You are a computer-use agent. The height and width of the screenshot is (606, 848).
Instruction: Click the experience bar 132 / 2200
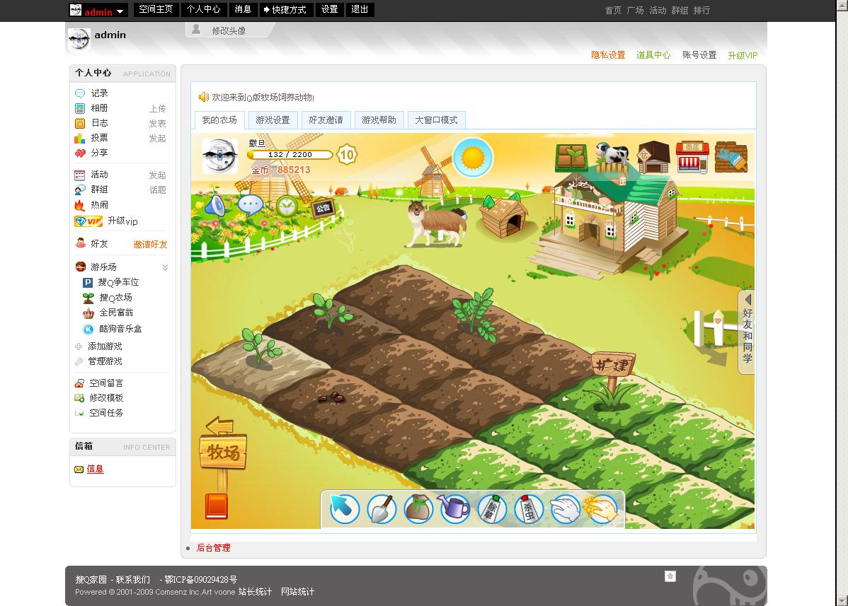290,154
